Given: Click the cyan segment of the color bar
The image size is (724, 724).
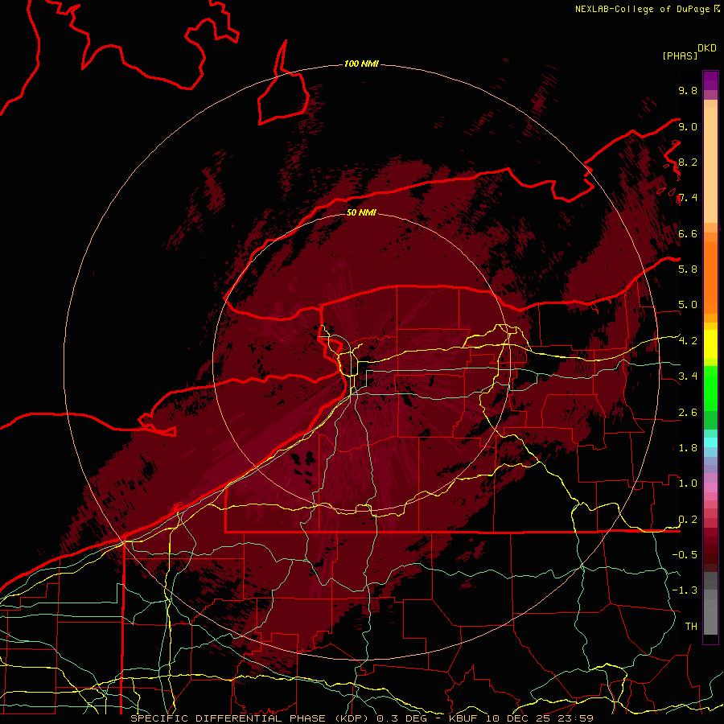Looking at the screenshot, I should coord(710,442).
